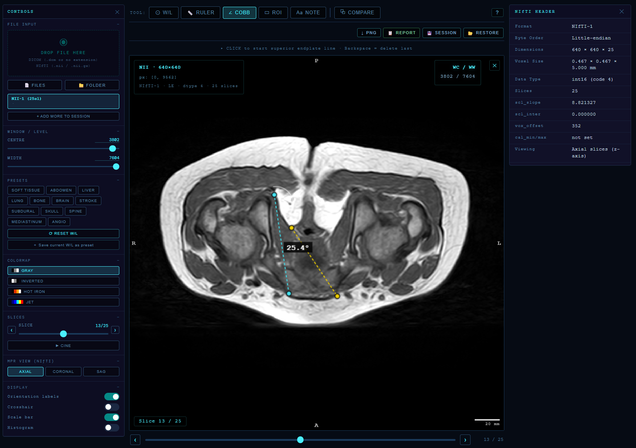The height and width of the screenshot is (448, 636).
Task: Save current W/L as preset
Action: coord(63,245)
